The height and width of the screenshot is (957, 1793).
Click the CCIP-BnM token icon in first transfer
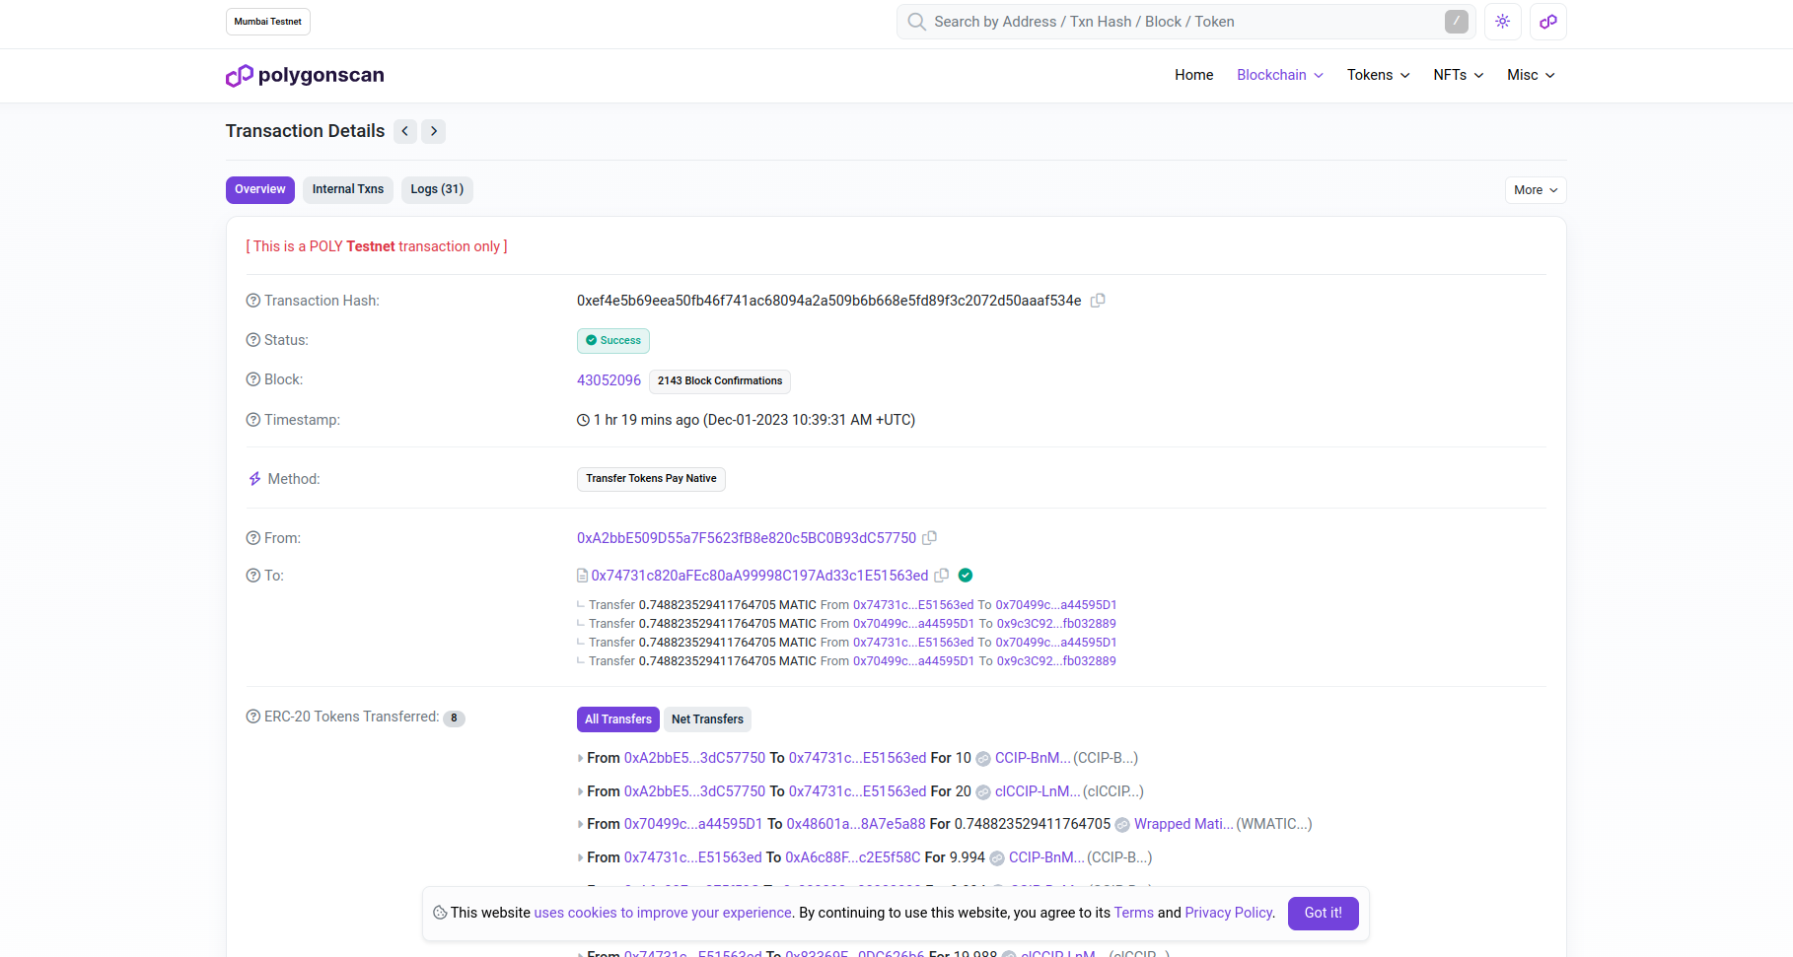click(x=982, y=758)
